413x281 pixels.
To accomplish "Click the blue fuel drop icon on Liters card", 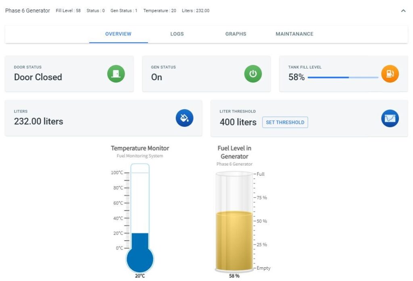I will (x=184, y=118).
